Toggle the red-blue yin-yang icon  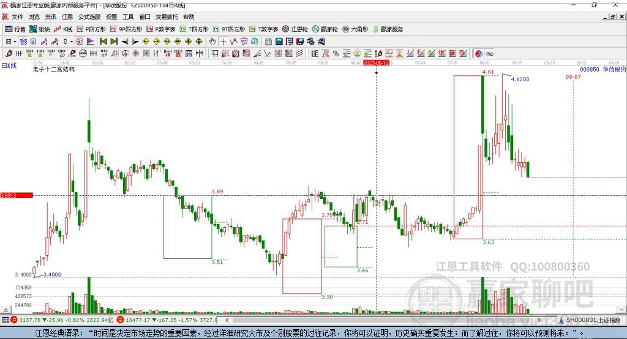[x=479, y=53]
